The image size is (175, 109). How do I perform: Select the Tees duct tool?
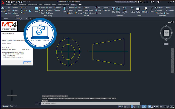coord(41,10)
